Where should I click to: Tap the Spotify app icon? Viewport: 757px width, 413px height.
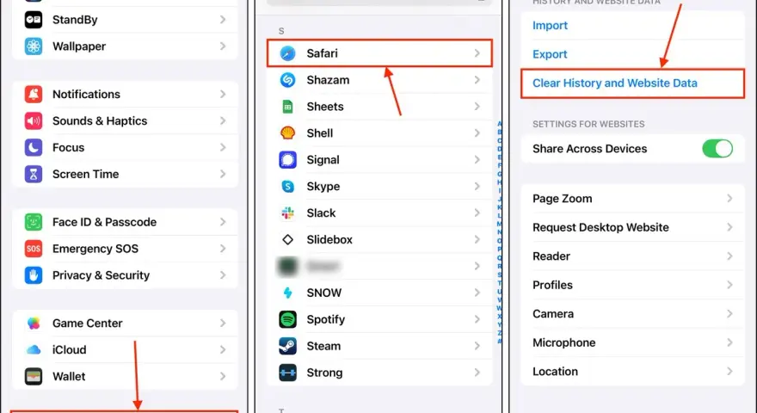[287, 319]
